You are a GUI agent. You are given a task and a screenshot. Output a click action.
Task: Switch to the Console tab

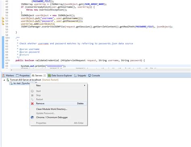pos(94,76)
